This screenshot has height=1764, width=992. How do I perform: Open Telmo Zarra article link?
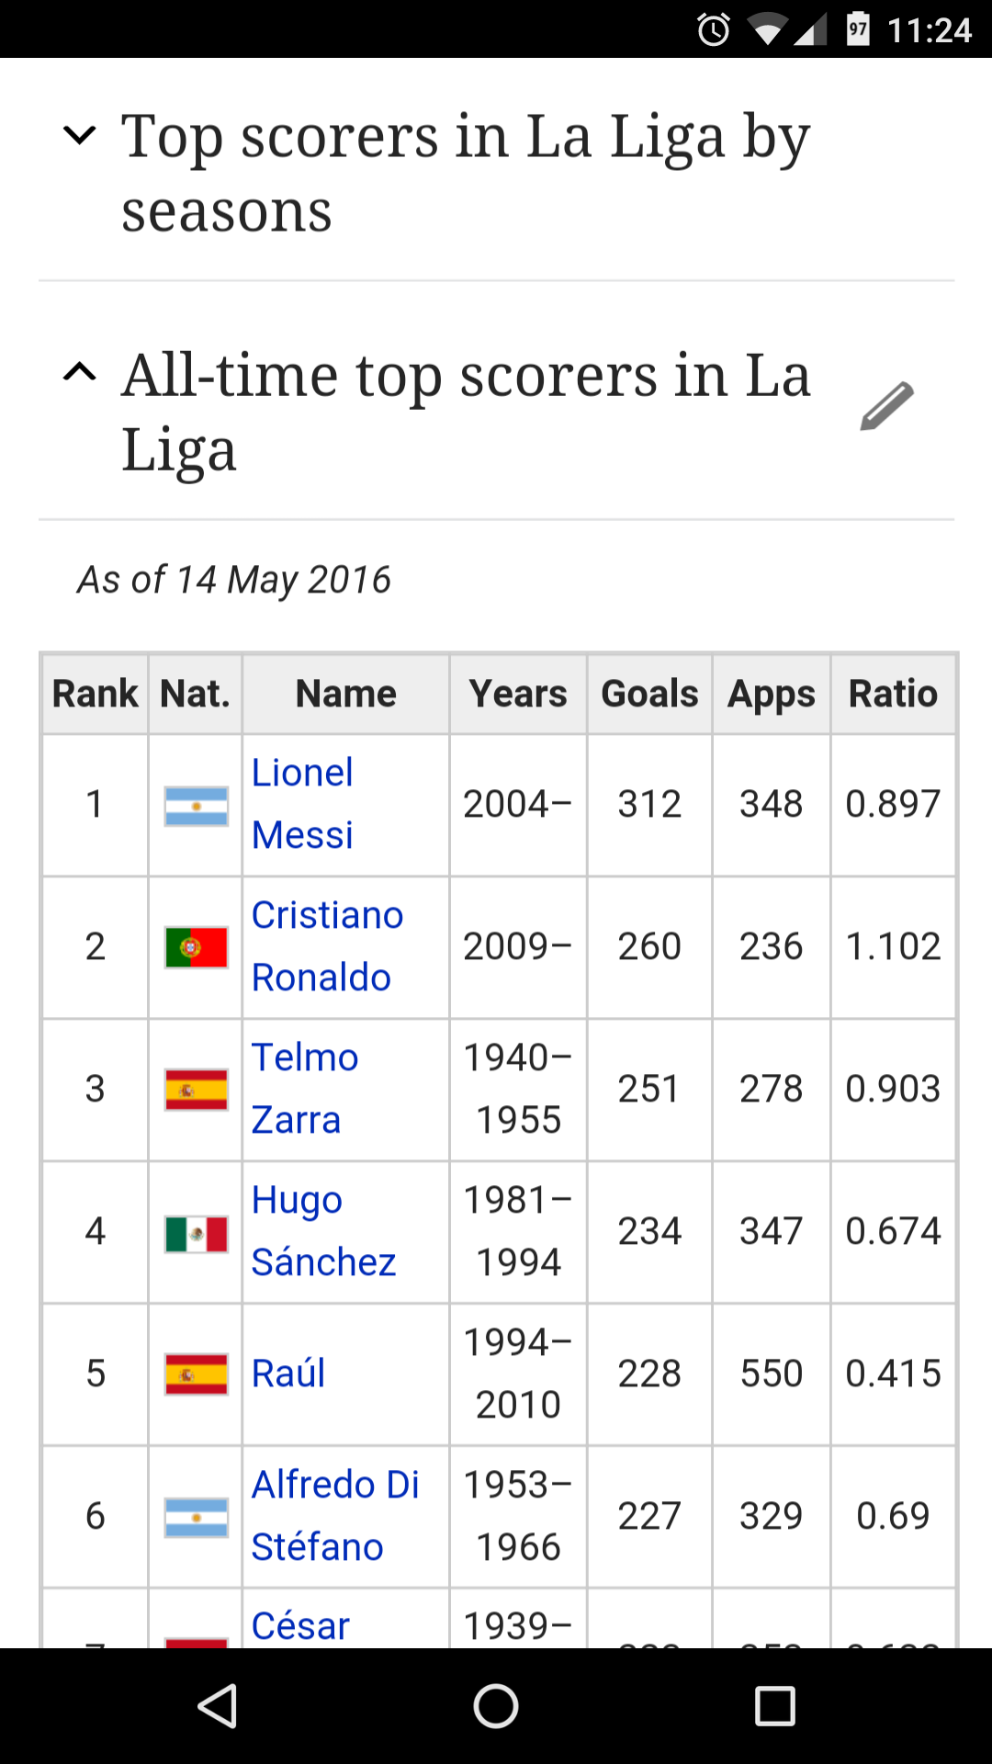tap(304, 1089)
